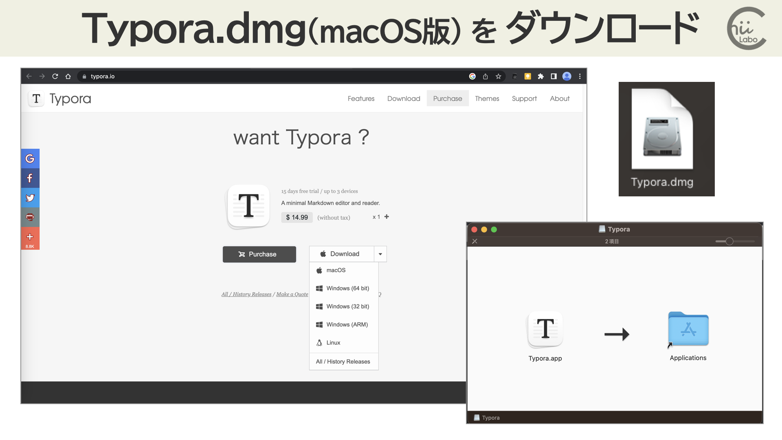Increase quantity with plus sign
The image size is (782, 440).
tap(387, 217)
